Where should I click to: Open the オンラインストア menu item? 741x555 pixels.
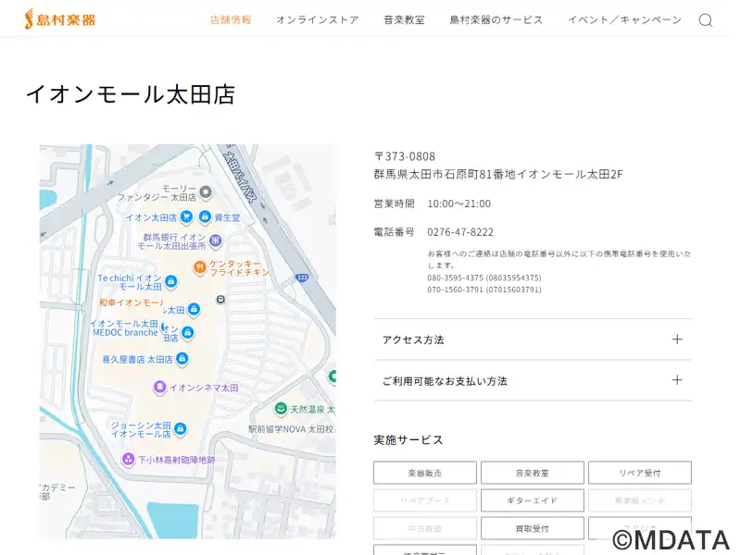coord(317,19)
